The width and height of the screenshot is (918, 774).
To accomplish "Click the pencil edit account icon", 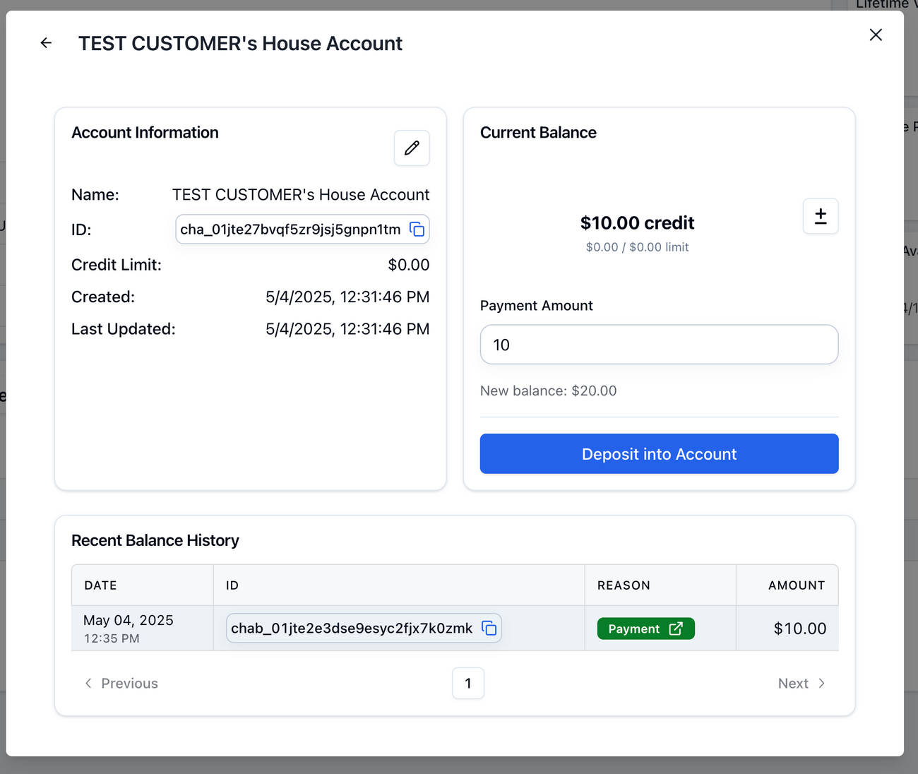I will [412, 148].
